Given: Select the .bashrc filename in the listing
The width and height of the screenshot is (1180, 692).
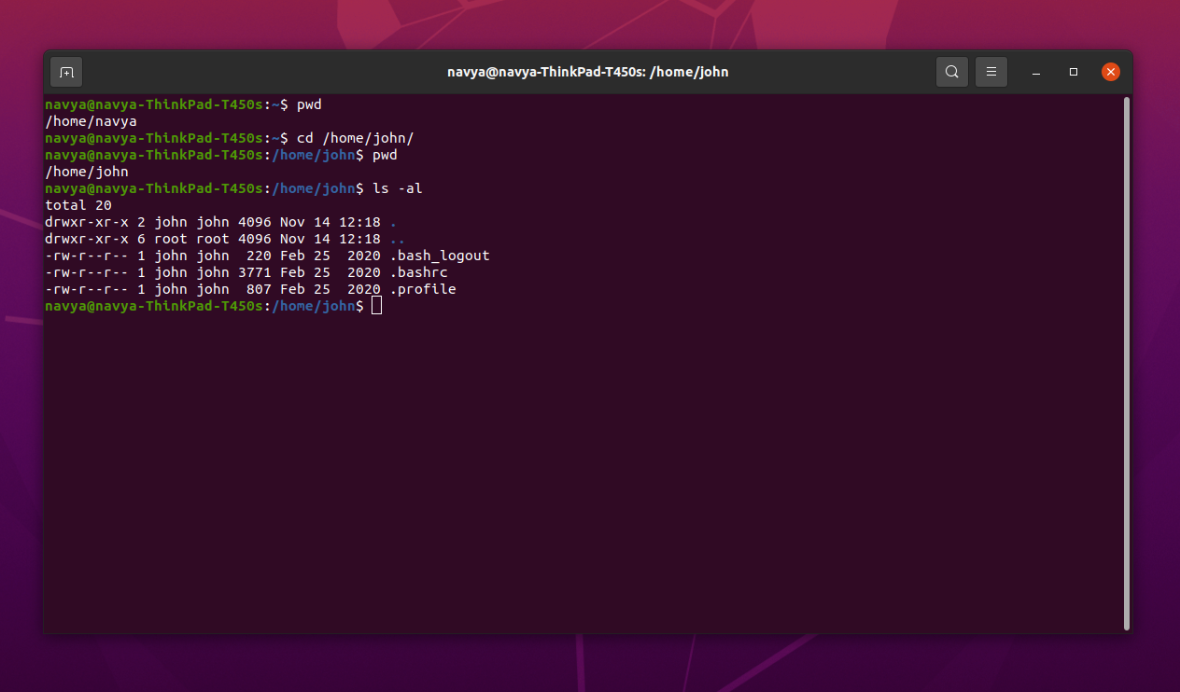Looking at the screenshot, I should point(421,272).
